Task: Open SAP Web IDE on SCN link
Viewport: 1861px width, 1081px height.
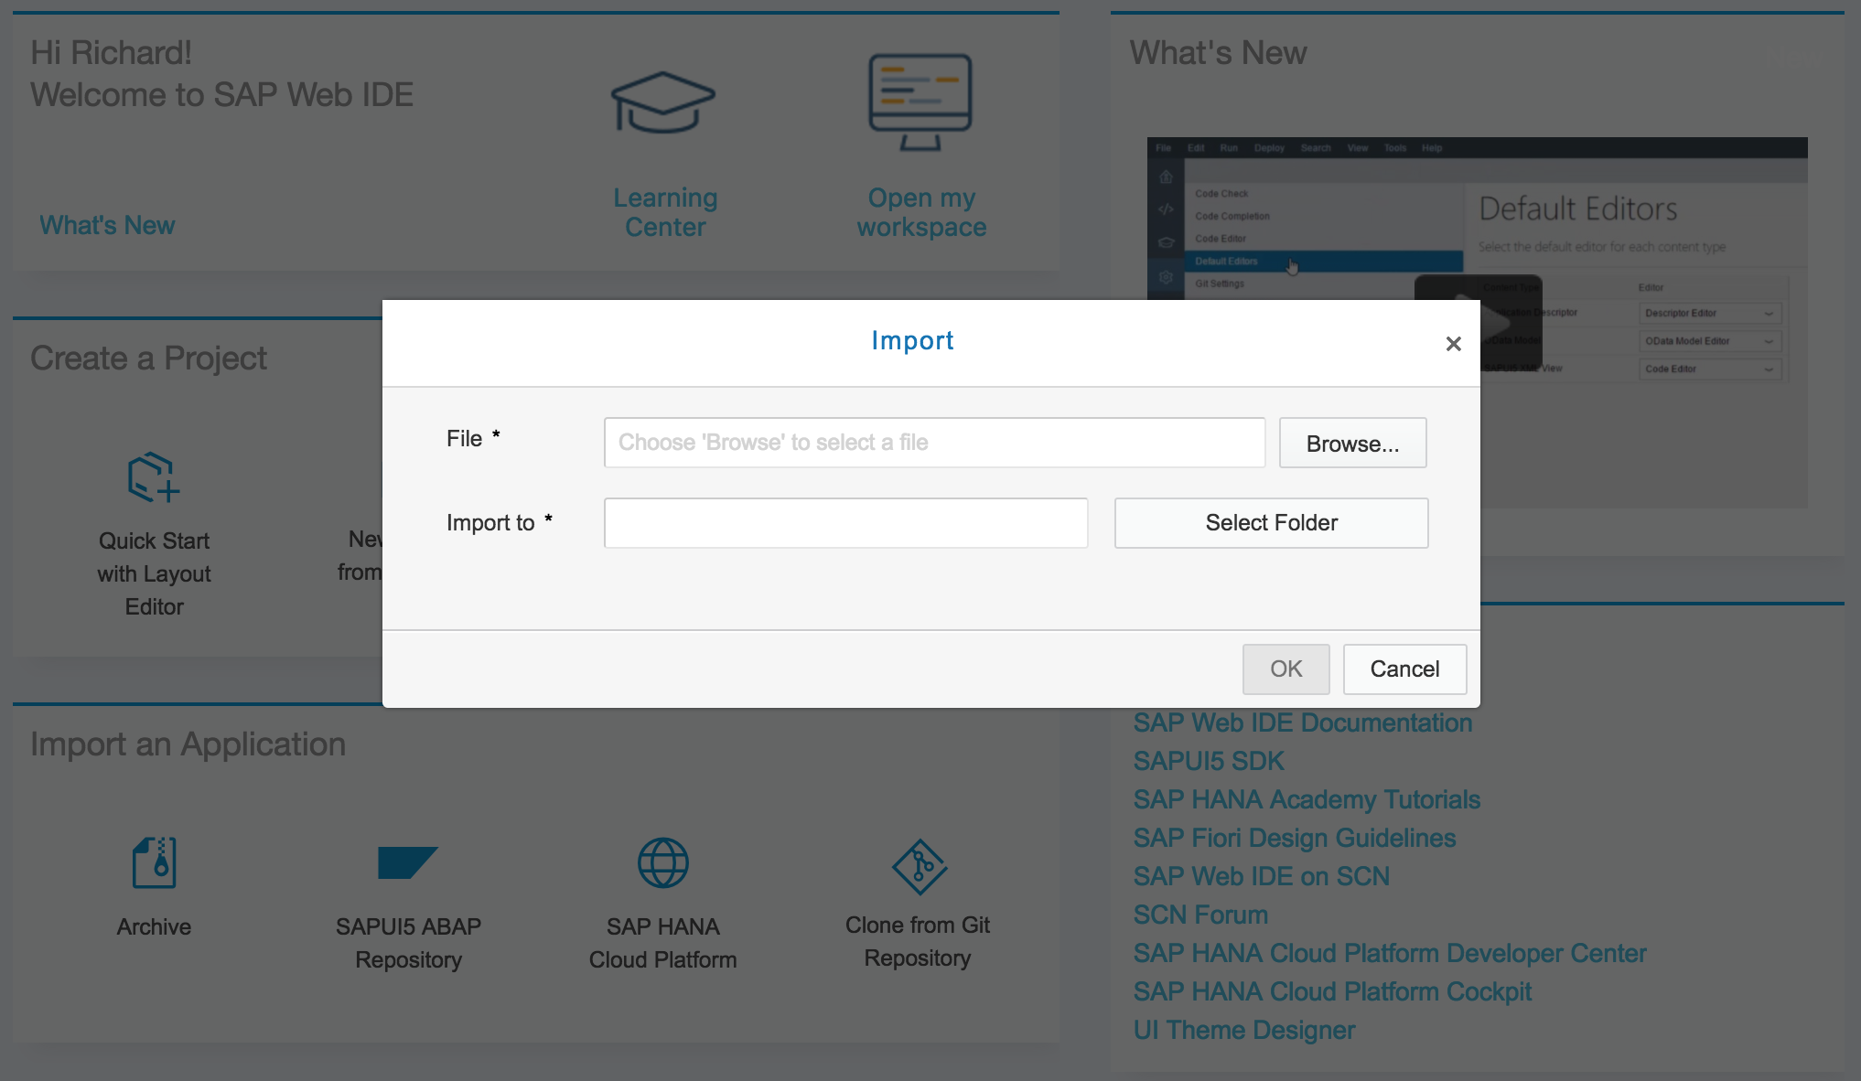Action: (1261, 876)
